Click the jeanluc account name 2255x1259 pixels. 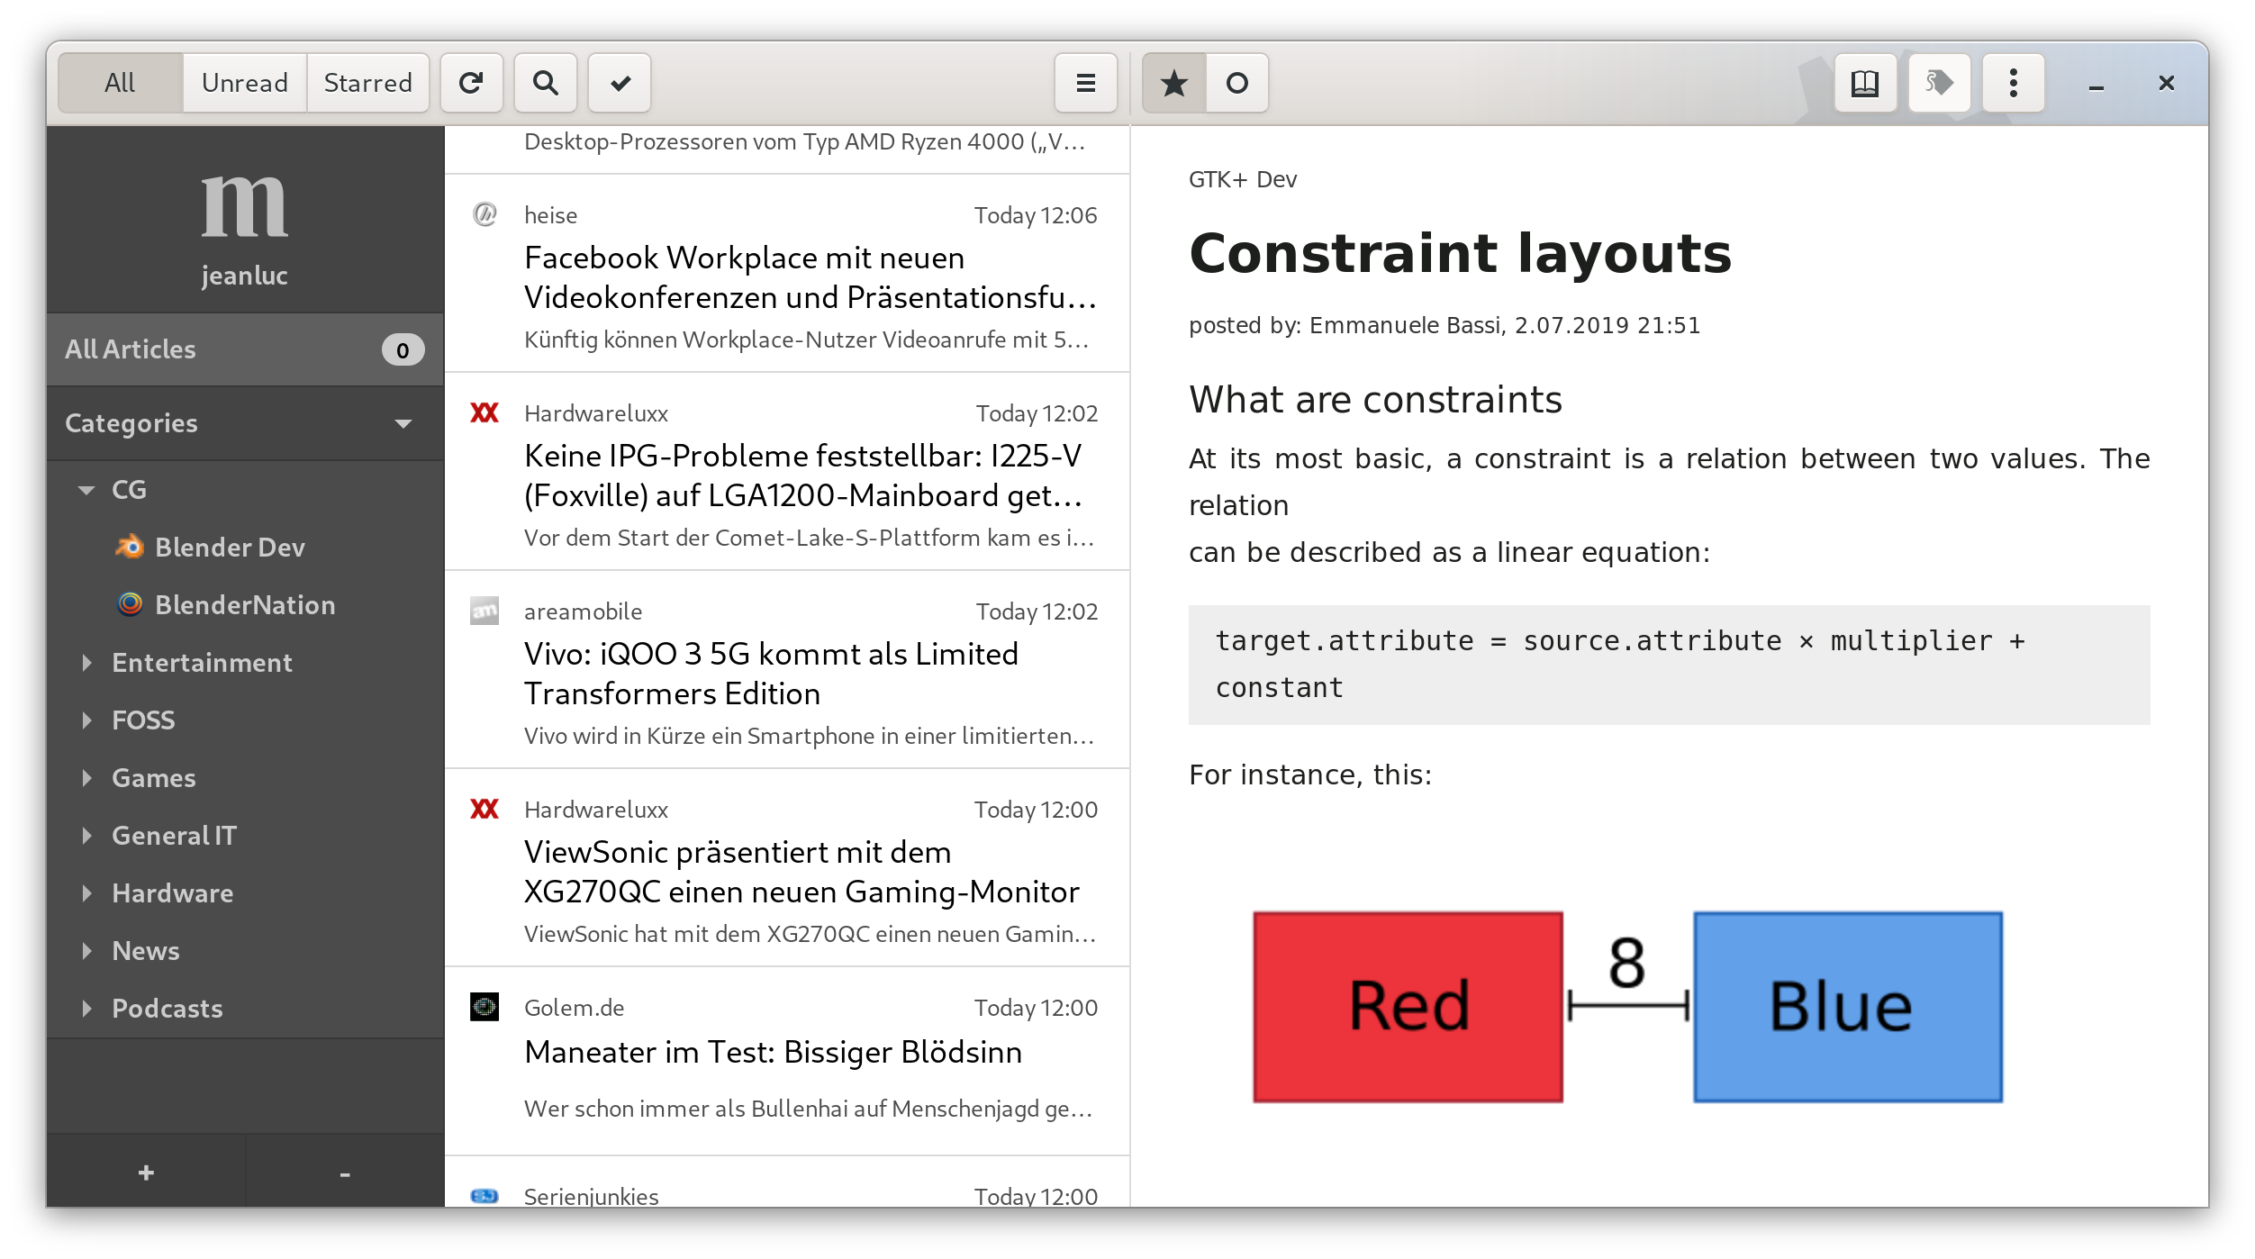pyautogui.click(x=244, y=275)
